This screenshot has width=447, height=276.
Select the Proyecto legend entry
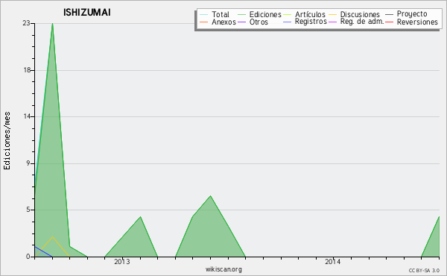[x=412, y=14]
